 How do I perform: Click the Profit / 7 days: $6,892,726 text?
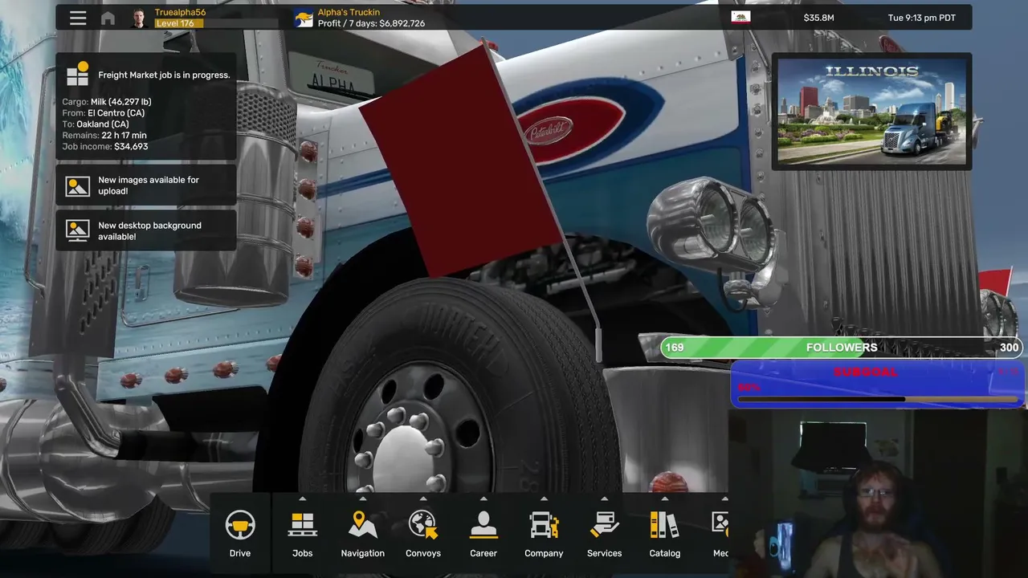pos(371,23)
